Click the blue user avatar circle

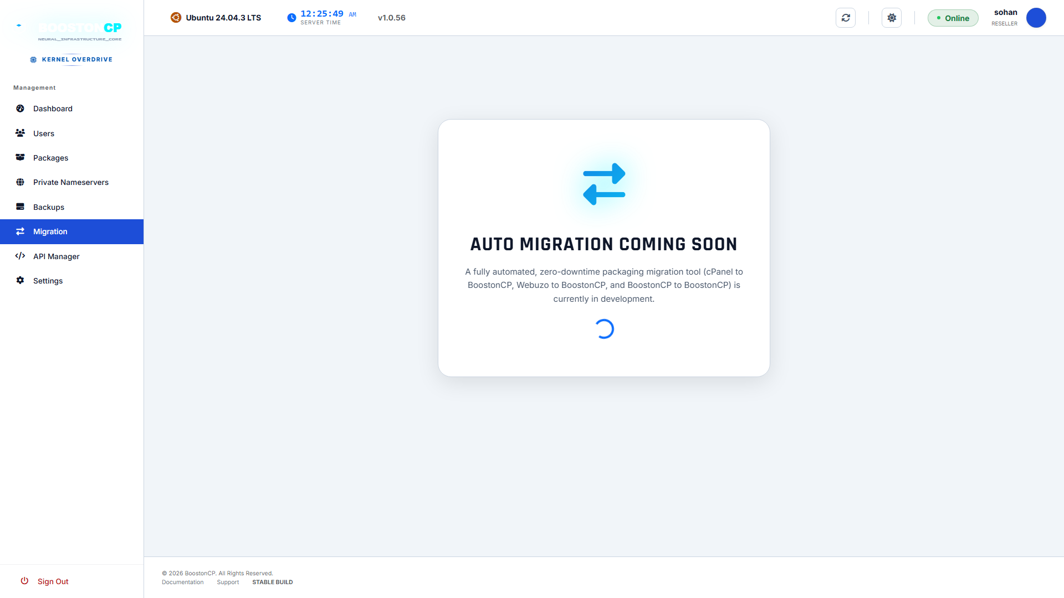tap(1036, 18)
